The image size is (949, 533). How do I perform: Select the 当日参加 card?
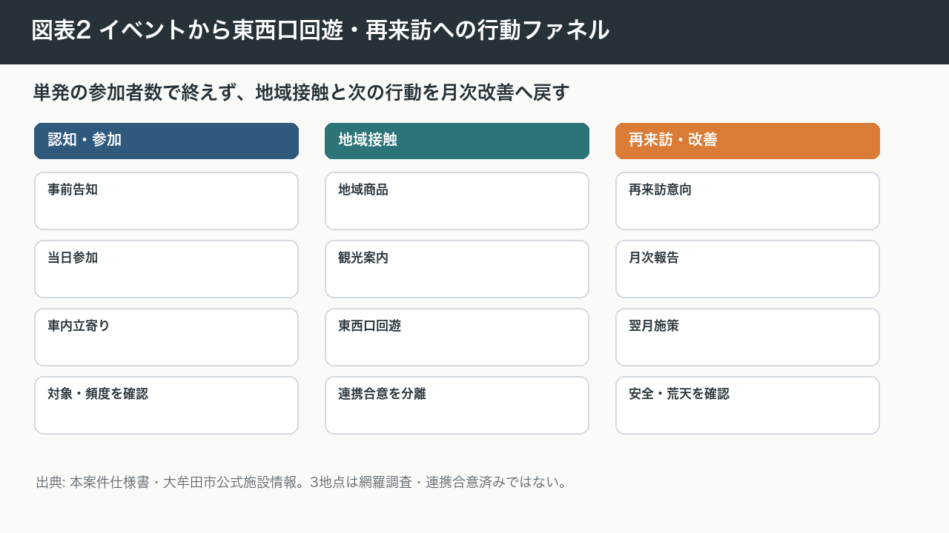pyautogui.click(x=166, y=269)
